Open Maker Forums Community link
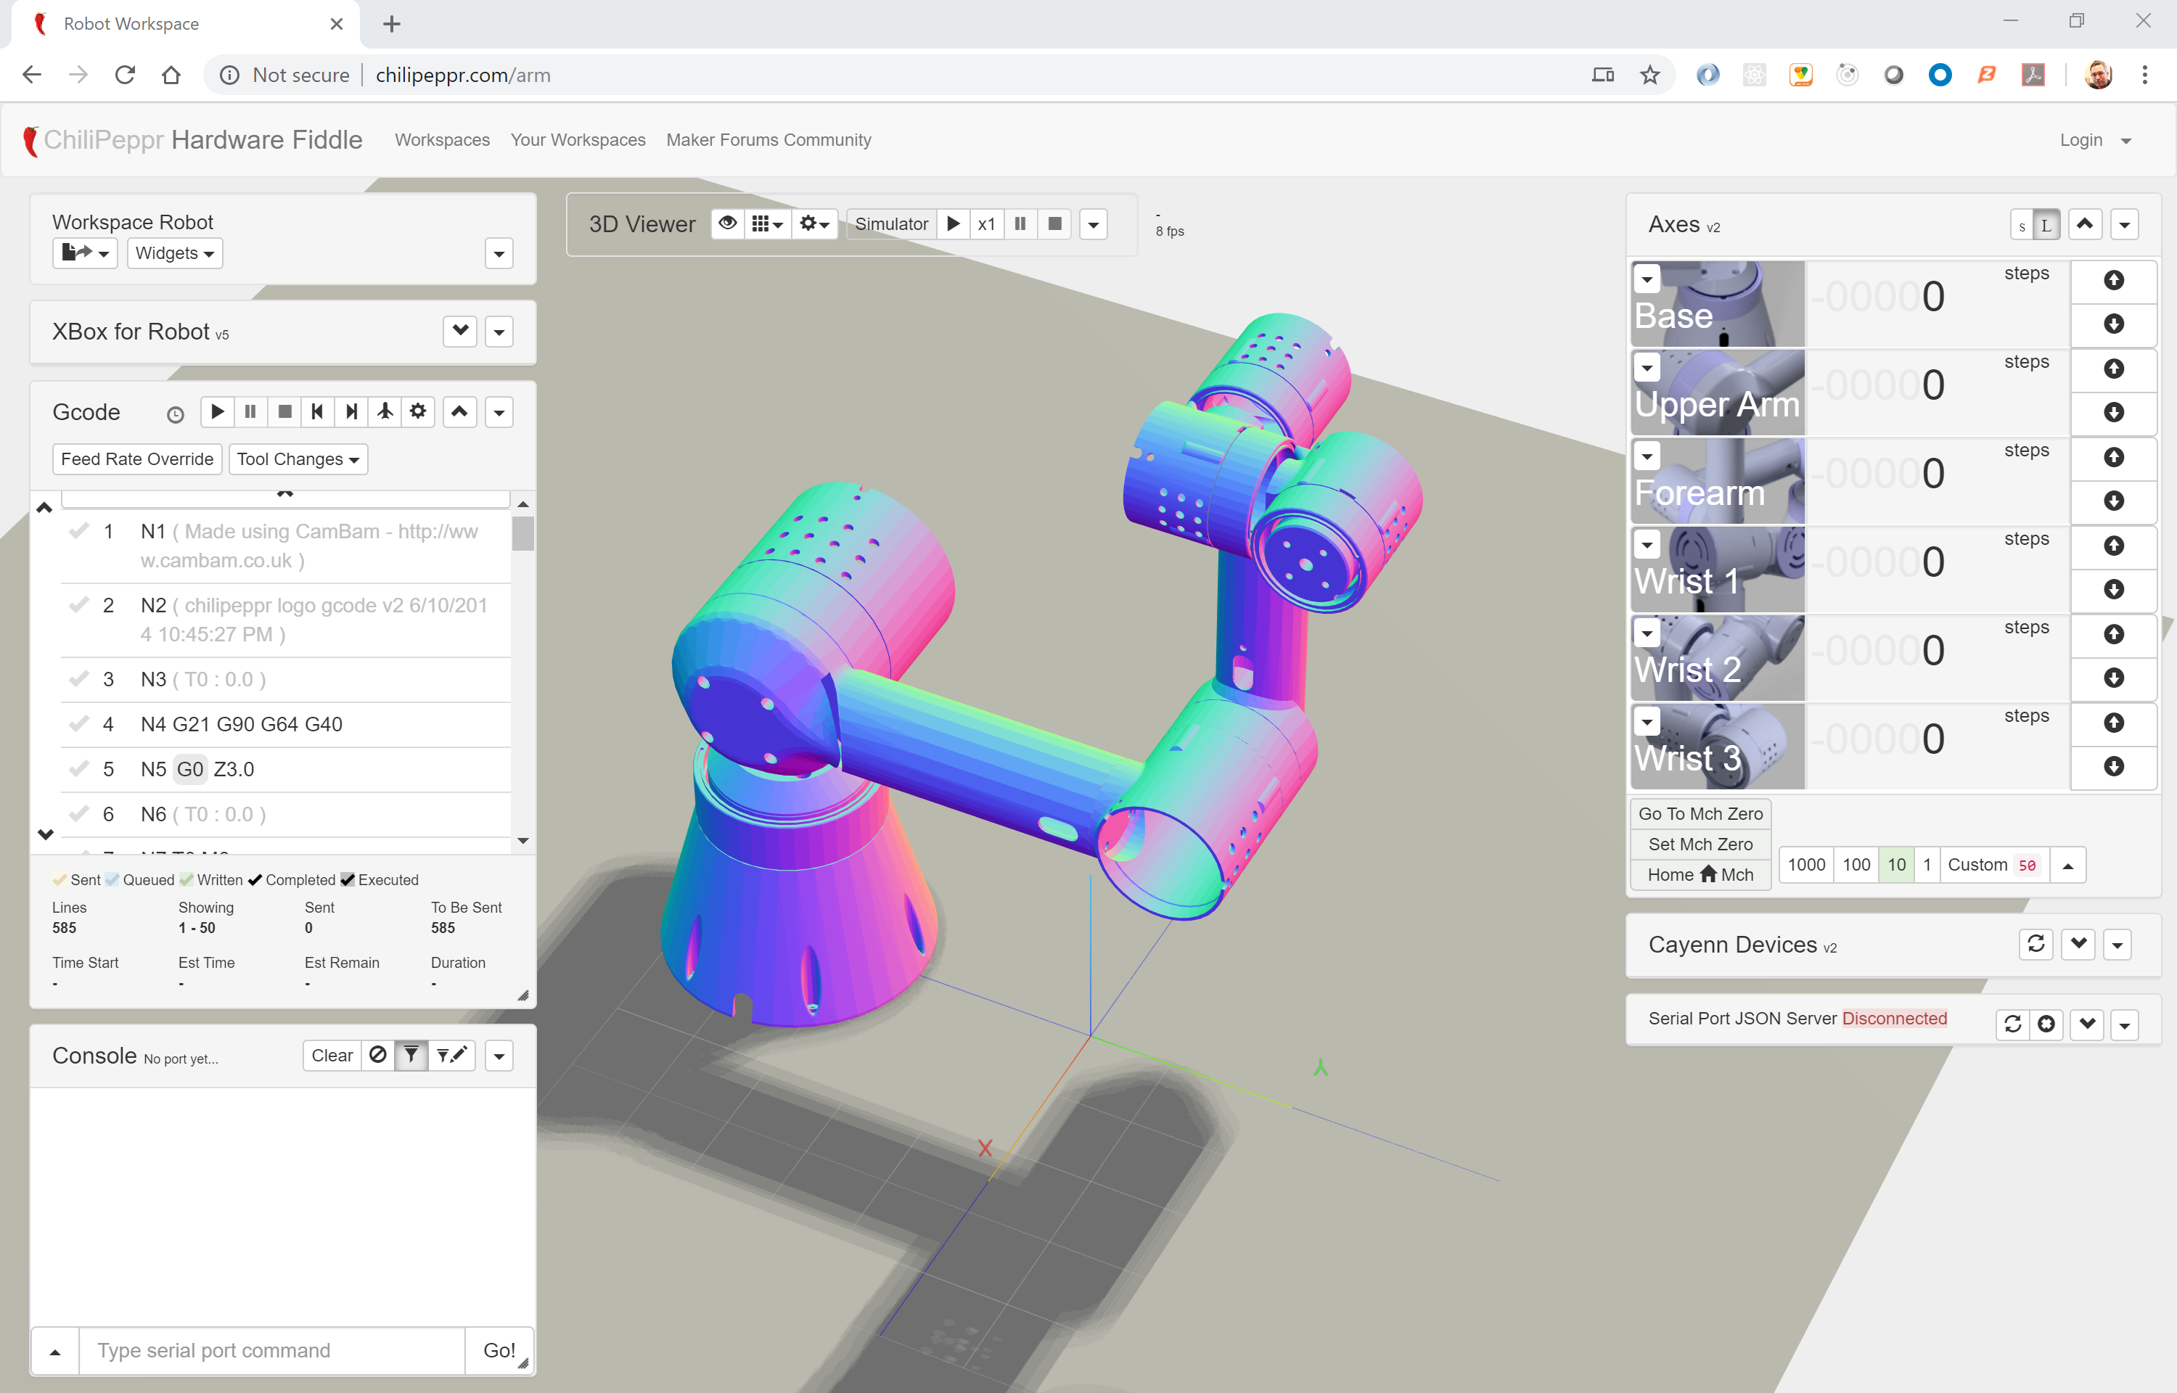2177x1393 pixels. pos(768,139)
